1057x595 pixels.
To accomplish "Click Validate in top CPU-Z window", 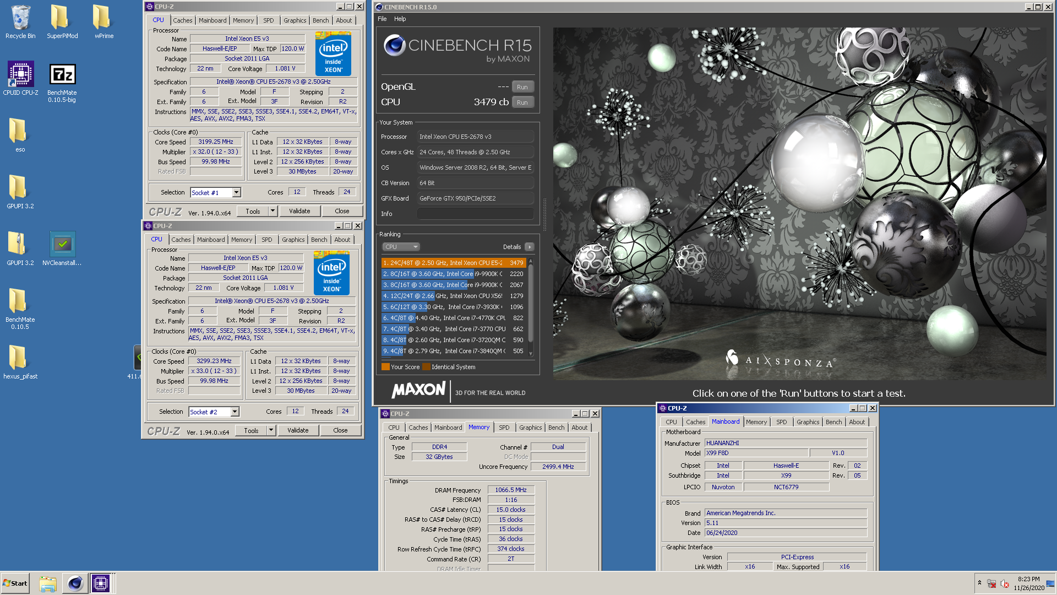I will pos(299,211).
